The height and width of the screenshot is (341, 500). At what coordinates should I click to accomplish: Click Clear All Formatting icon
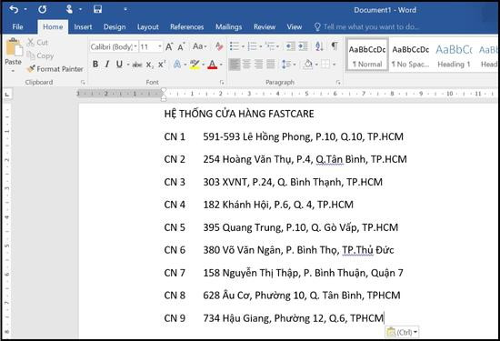coord(219,46)
